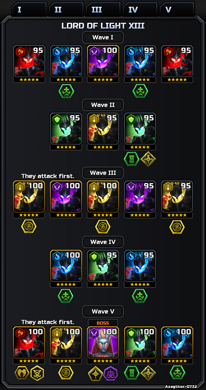Click the purple sigil icon under the boss
The image size is (206, 390).
111,373
